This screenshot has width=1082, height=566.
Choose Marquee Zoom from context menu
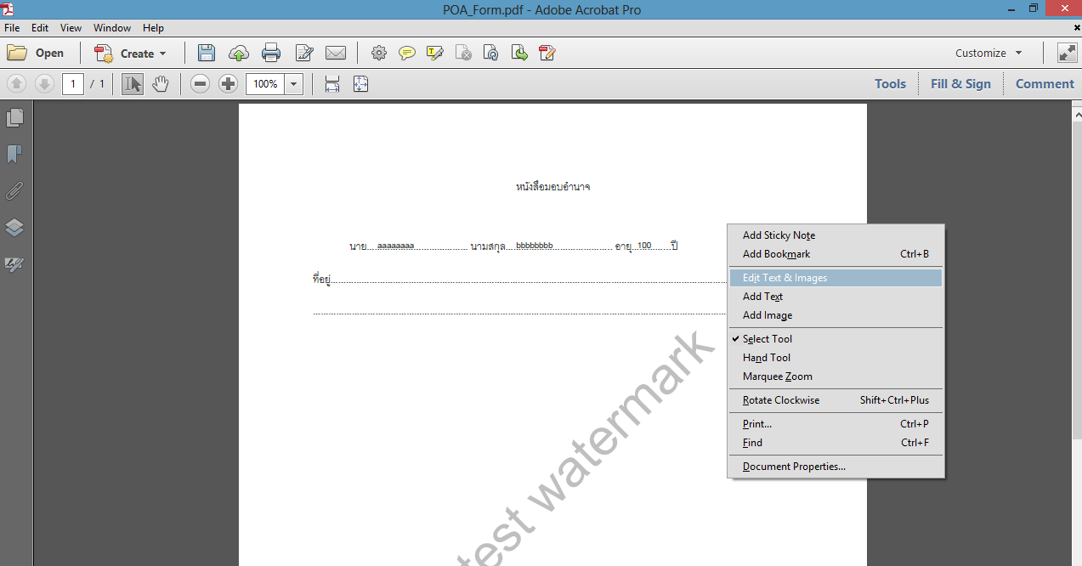coord(836,376)
